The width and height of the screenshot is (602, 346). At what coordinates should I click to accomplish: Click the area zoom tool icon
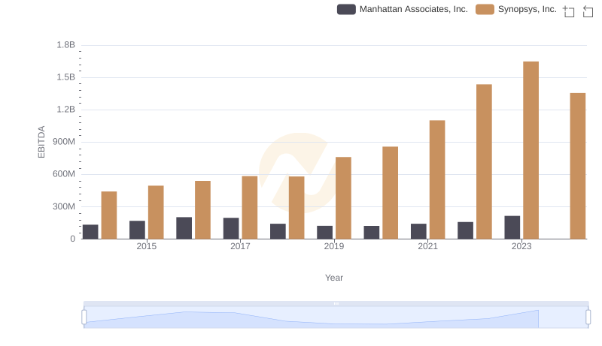[x=569, y=11]
